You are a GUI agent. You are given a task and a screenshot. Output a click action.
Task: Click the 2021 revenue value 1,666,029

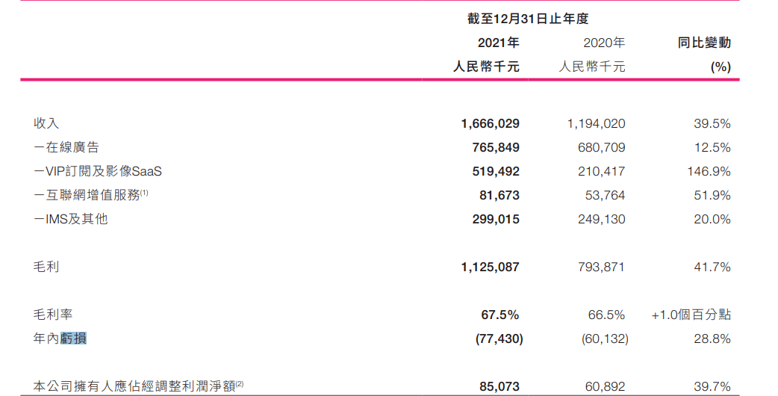491,123
